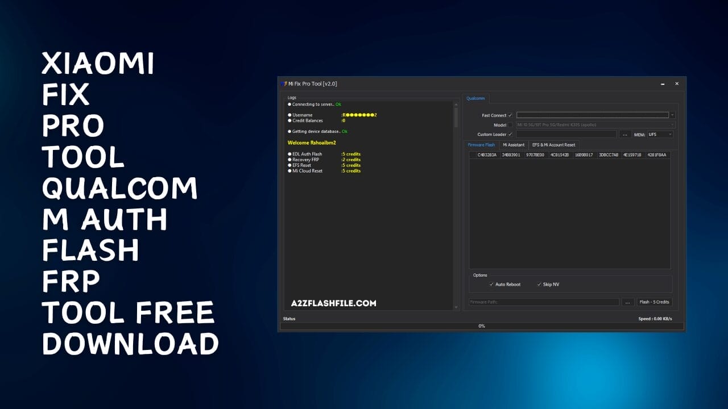Image resolution: width=728 pixels, height=409 pixels.
Task: Toggle the Auto Reboot option
Action: click(492, 285)
